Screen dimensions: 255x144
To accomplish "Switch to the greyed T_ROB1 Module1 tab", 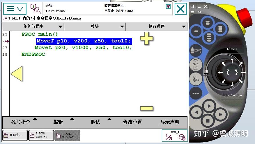I will coord(67,135).
